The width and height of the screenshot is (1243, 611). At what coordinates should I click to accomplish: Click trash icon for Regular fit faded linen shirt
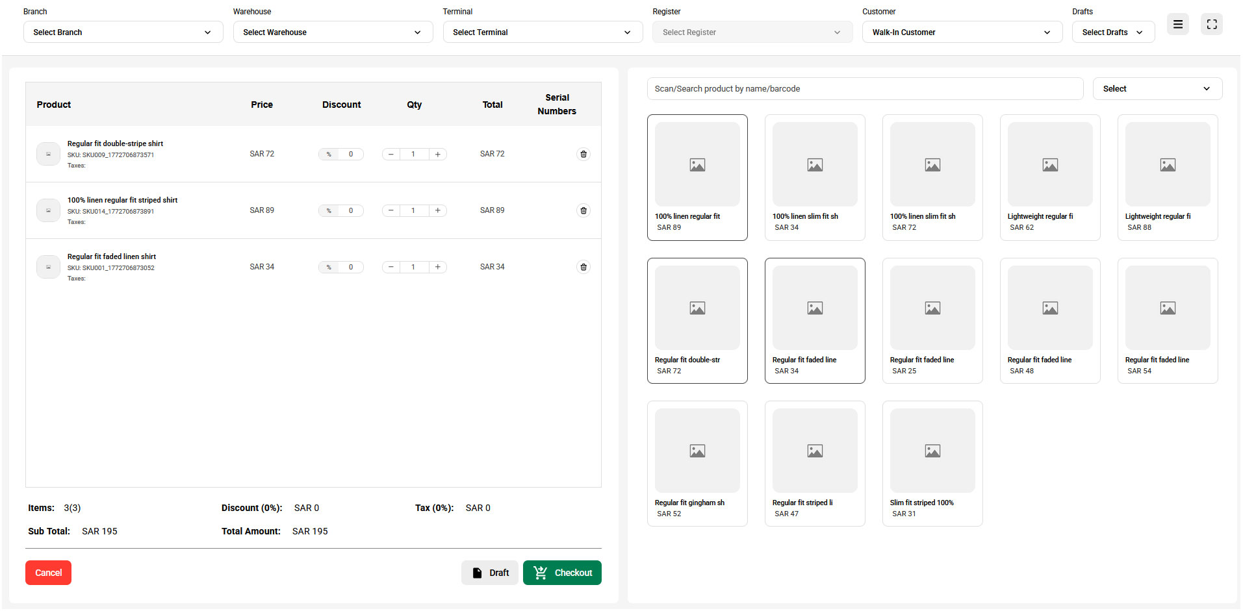click(x=583, y=268)
